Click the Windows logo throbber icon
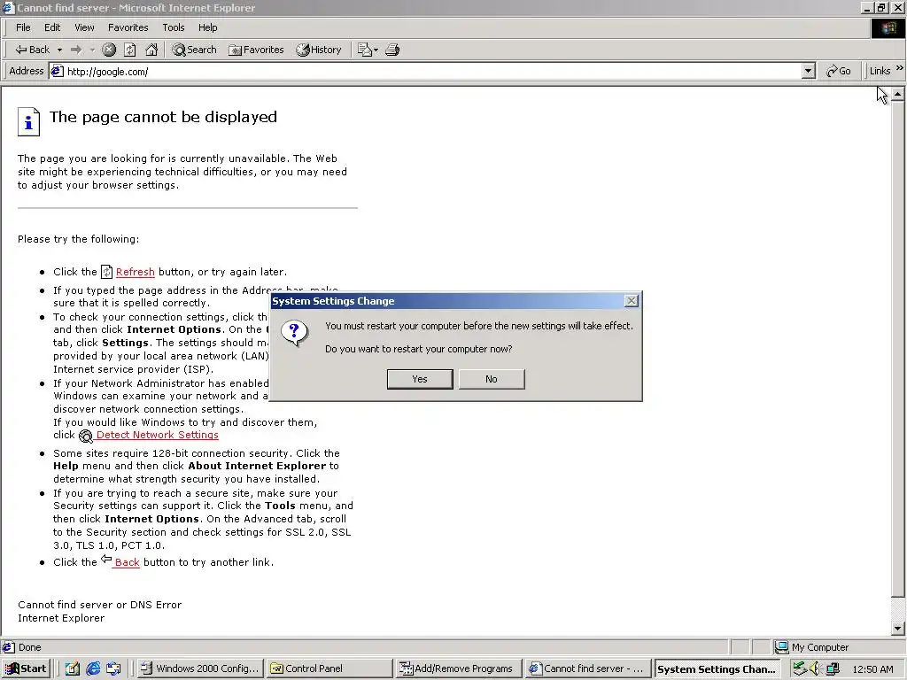 pyautogui.click(x=888, y=28)
